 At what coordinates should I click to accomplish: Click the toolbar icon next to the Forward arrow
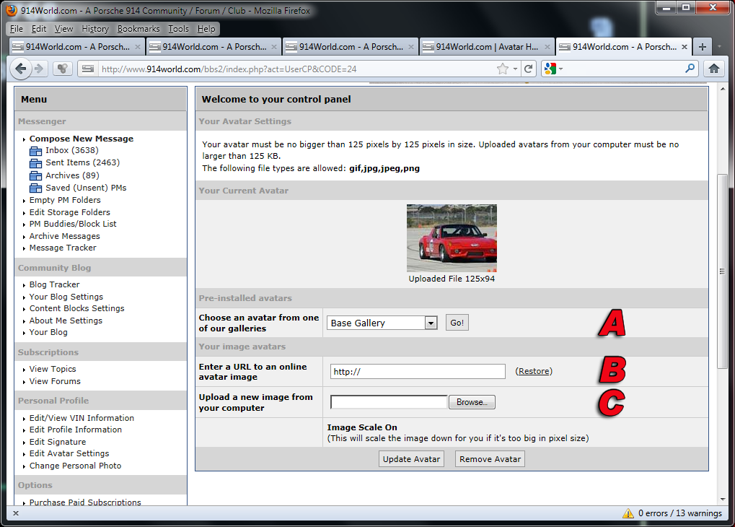point(62,69)
